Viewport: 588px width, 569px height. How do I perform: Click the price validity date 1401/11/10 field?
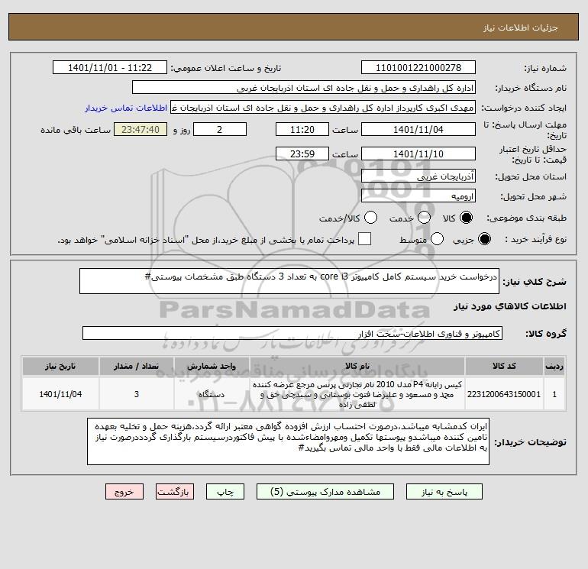pyautogui.click(x=418, y=154)
